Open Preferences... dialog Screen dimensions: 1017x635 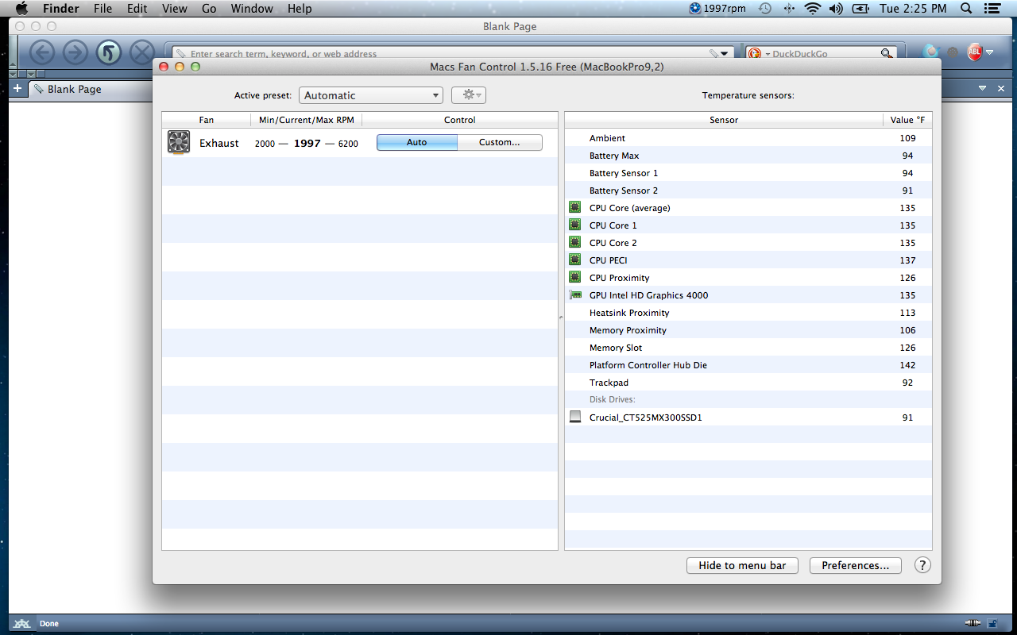[x=855, y=565]
